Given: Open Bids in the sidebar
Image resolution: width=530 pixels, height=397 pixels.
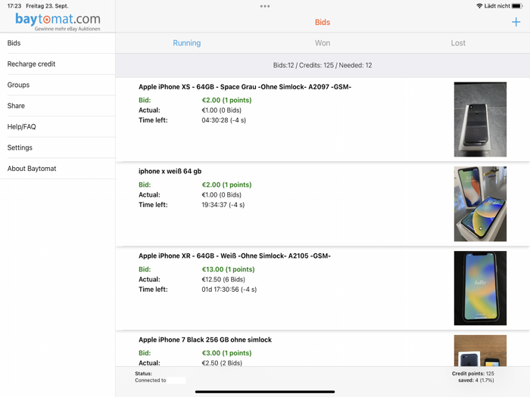Looking at the screenshot, I should coord(58,43).
